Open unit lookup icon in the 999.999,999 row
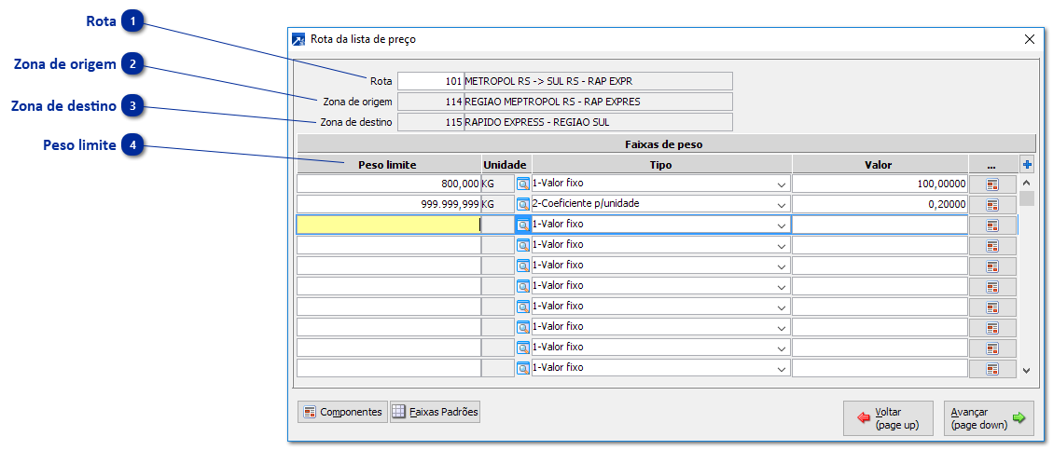The image size is (1053, 450). pyautogui.click(x=523, y=205)
